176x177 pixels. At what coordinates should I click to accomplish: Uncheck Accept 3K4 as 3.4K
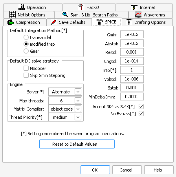click(141, 107)
